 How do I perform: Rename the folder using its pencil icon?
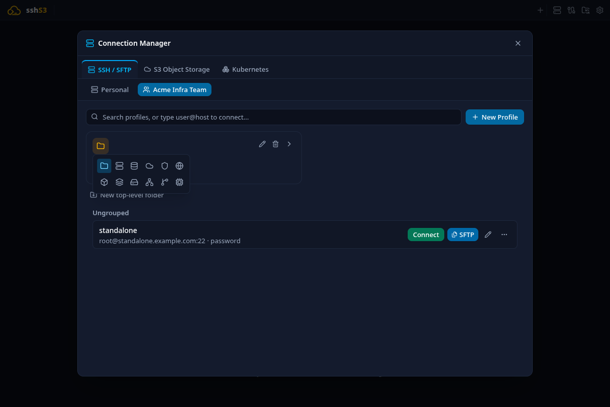[x=262, y=144]
